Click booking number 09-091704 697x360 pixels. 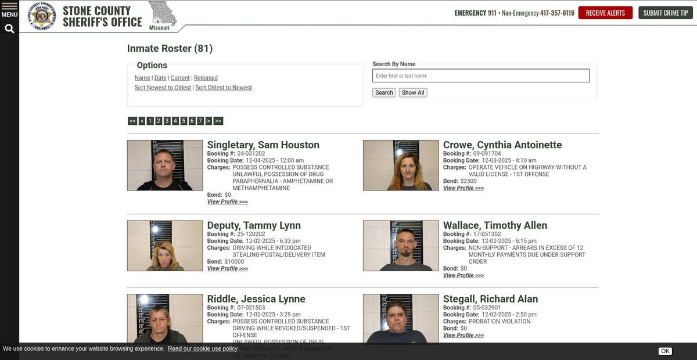pos(487,154)
